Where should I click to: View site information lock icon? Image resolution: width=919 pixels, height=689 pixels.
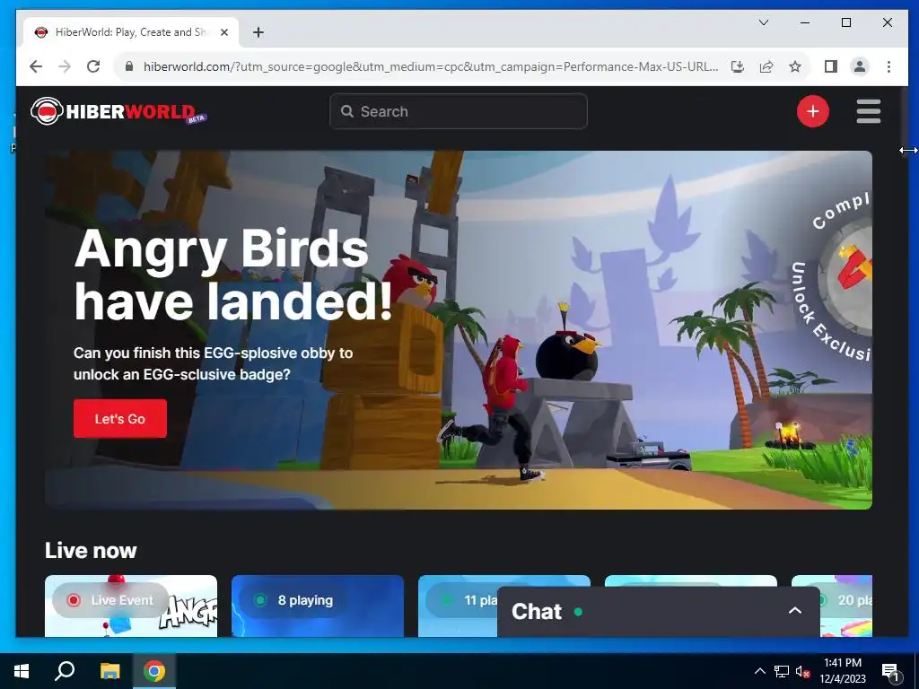pos(129,66)
